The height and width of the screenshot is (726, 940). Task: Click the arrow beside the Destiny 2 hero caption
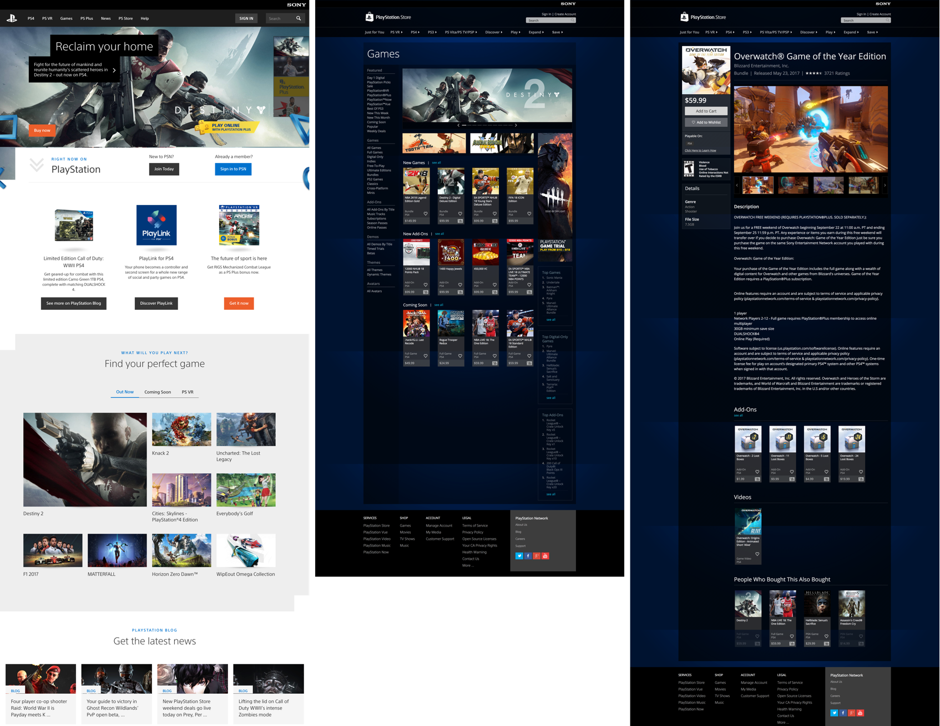pos(114,70)
